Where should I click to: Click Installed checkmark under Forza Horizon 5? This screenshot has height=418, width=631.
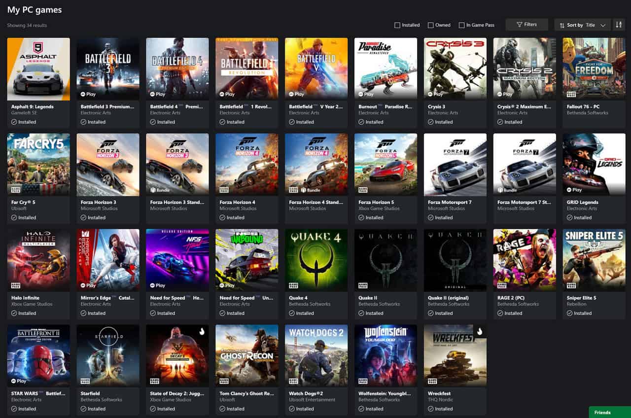361,217
